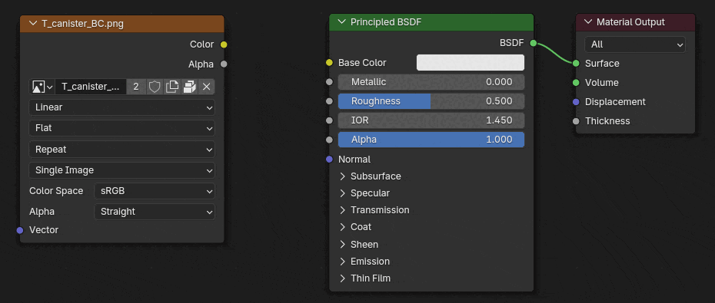Click the yellow Color output socket
Viewport: 715px width, 303px height.
[224, 44]
